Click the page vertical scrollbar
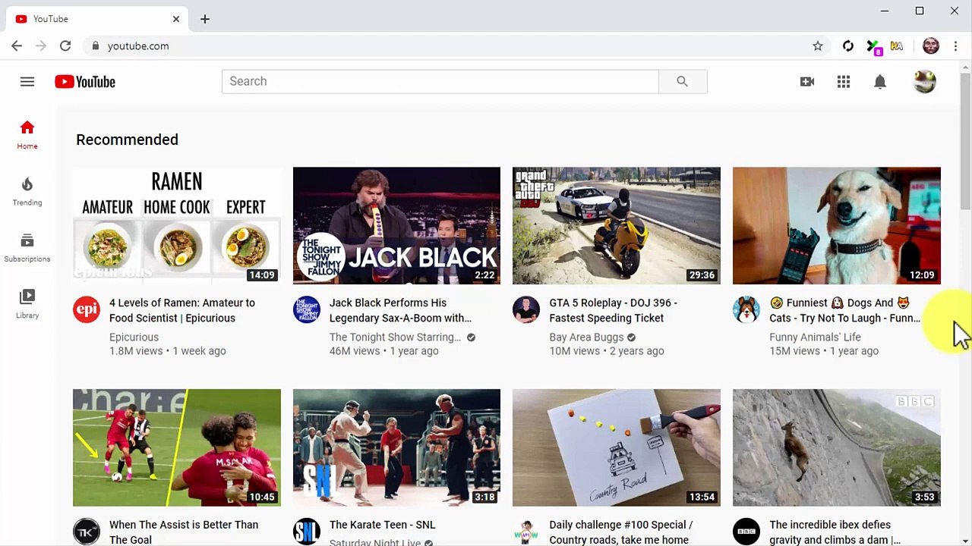 pyautogui.click(x=965, y=140)
